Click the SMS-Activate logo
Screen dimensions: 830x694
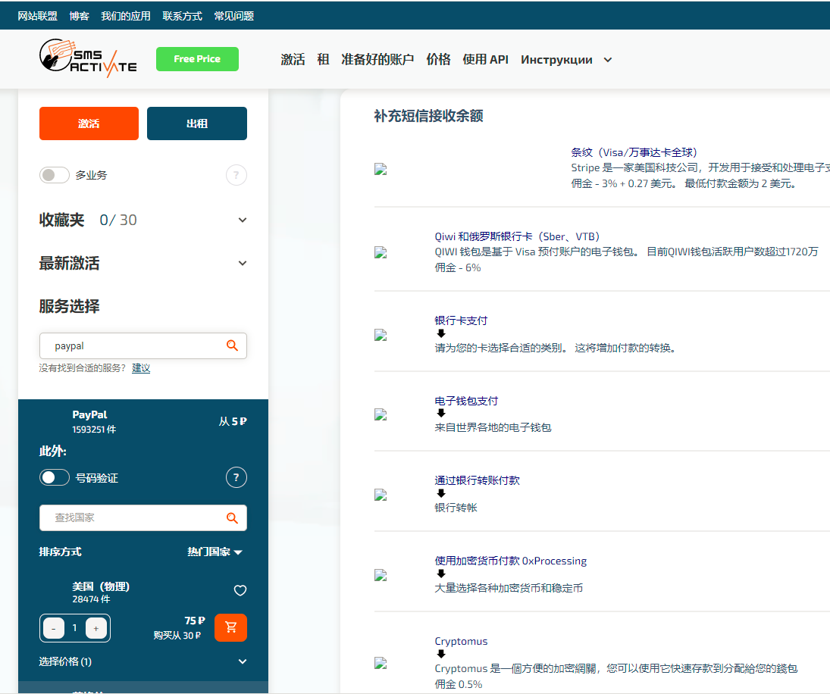(x=87, y=59)
